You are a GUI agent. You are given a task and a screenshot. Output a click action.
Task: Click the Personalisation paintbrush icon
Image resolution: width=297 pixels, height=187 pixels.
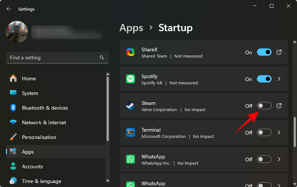pyautogui.click(x=13, y=137)
